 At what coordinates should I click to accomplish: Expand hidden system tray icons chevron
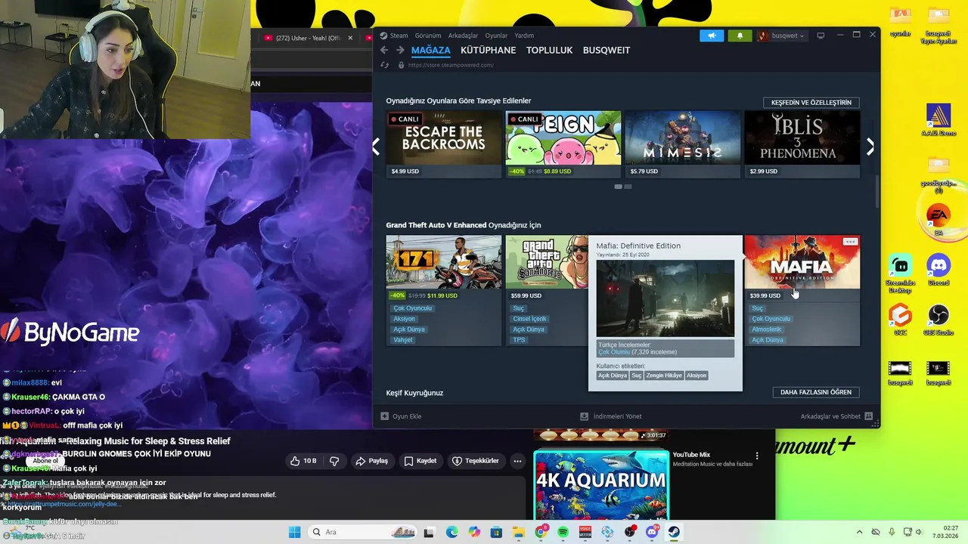pyautogui.click(x=859, y=532)
